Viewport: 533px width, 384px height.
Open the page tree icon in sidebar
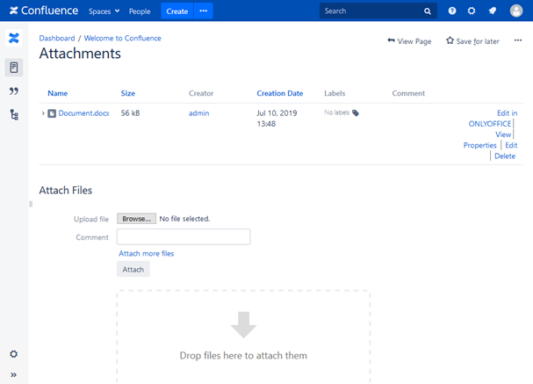(13, 115)
